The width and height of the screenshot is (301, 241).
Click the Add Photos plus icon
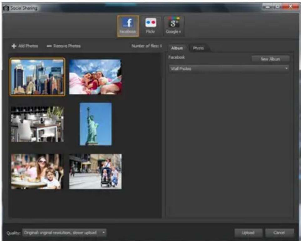[x=14, y=46]
